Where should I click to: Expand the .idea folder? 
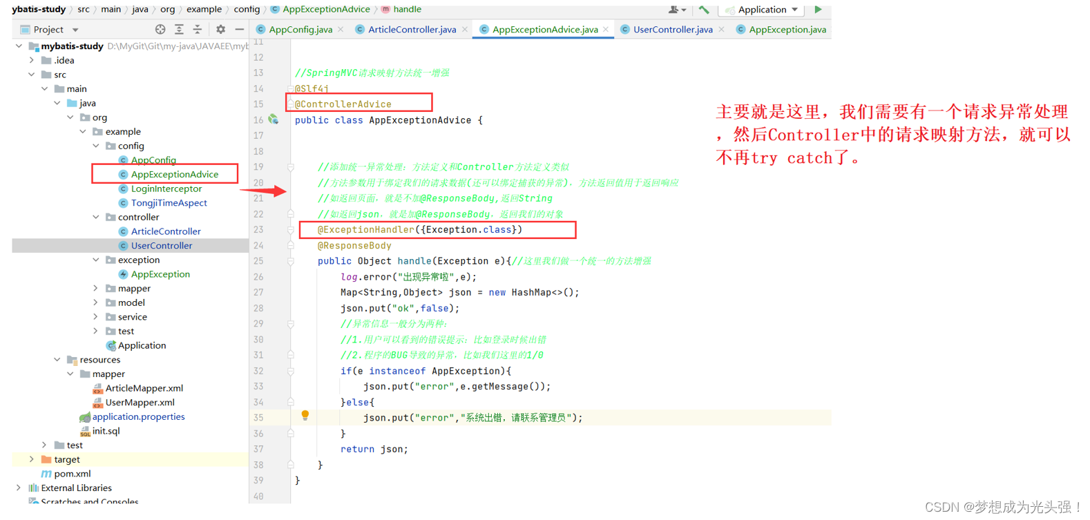coord(32,61)
